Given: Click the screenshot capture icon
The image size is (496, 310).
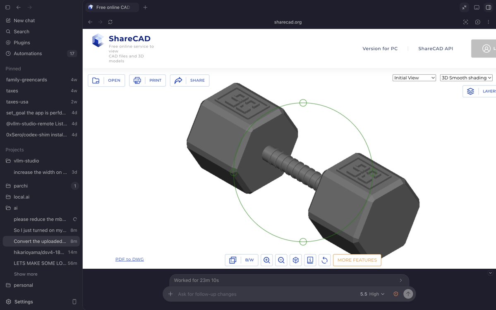Looking at the screenshot, I should point(466,22).
